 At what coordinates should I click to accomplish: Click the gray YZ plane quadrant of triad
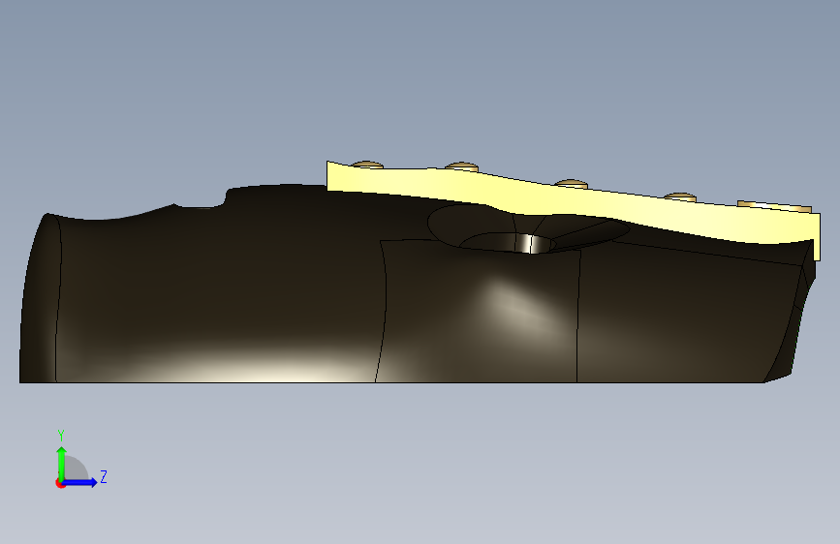click(76, 468)
